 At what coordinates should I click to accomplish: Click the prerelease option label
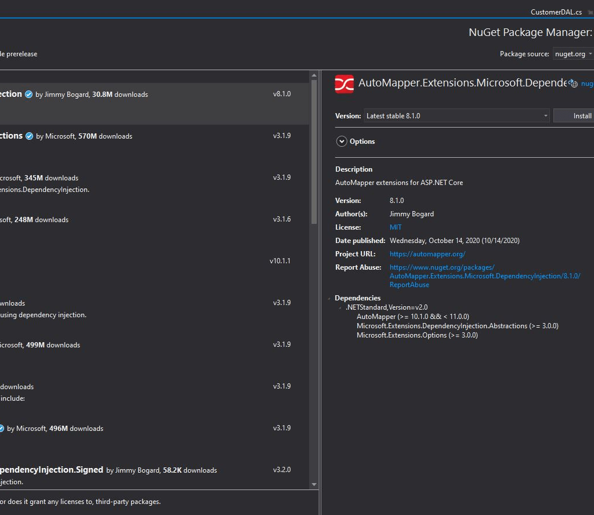pyautogui.click(x=19, y=54)
